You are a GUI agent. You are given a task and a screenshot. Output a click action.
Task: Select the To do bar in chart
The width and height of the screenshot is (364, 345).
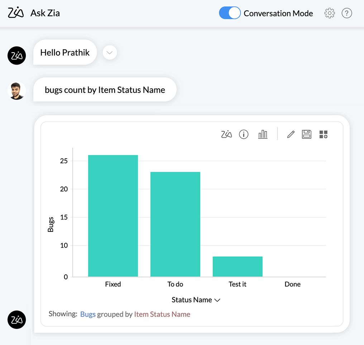coord(175,224)
